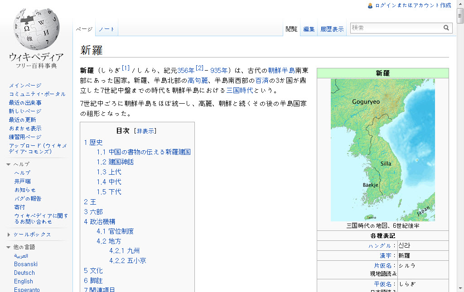Collapse the 他の言語 sidebar section
The height and width of the screenshot is (292, 464).
coord(9,247)
